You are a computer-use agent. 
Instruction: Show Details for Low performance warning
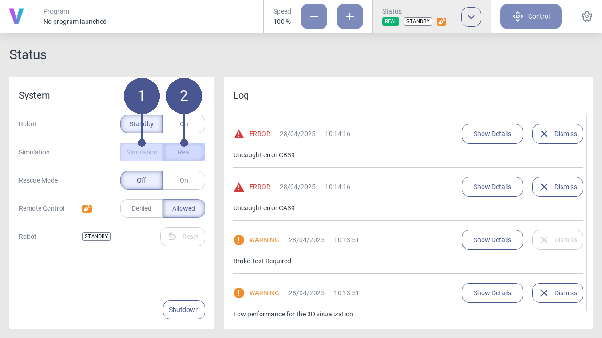tap(492, 293)
